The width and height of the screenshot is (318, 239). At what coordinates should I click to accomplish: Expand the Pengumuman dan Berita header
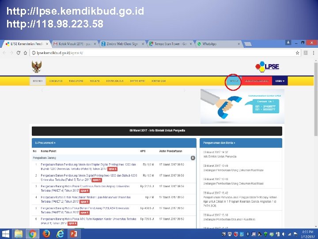point(241,143)
